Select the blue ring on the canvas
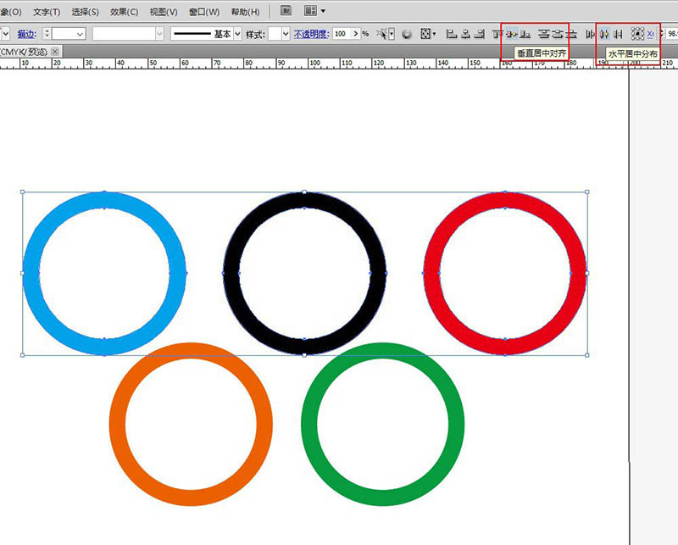Viewport: 678px width, 545px height. click(x=31, y=273)
